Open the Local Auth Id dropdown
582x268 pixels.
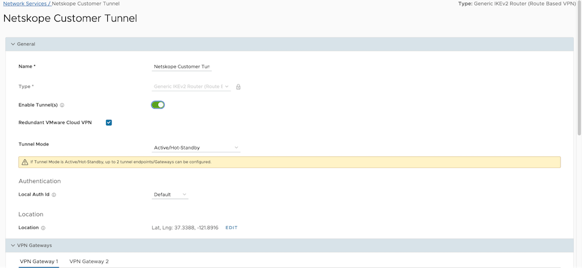[x=170, y=195]
